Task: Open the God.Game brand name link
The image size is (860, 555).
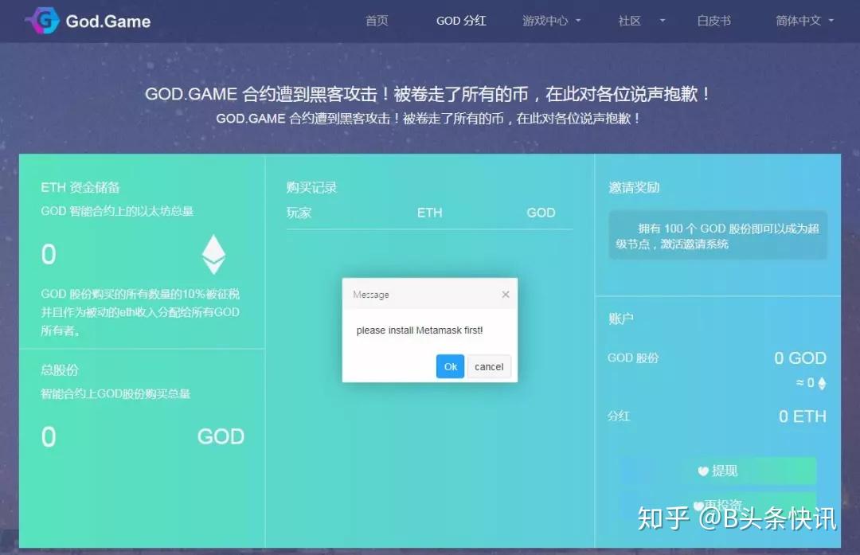Action: point(108,21)
